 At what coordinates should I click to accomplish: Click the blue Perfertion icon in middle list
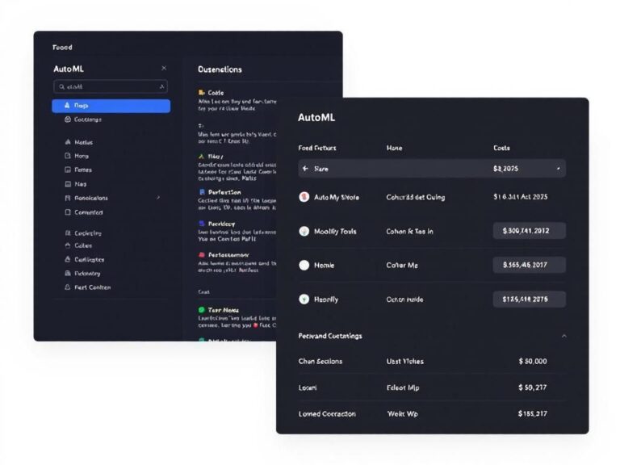point(201,192)
